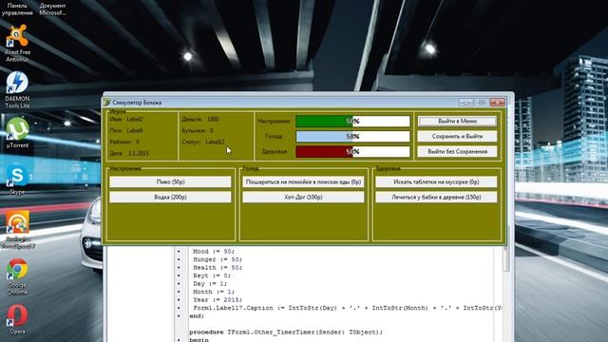Click the Выйти в Меню button
This screenshot has width=608, height=342.
point(457,121)
